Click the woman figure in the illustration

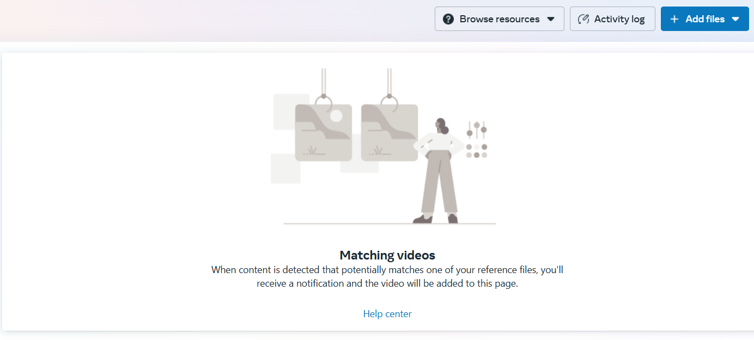point(439,171)
